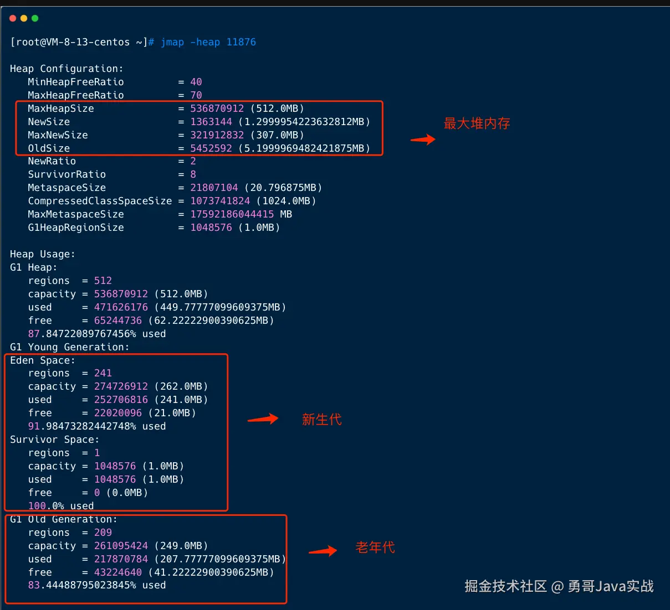Screen dimensions: 670x610
Task: Click the 最大堆内存 annotation label
Action: coord(477,123)
